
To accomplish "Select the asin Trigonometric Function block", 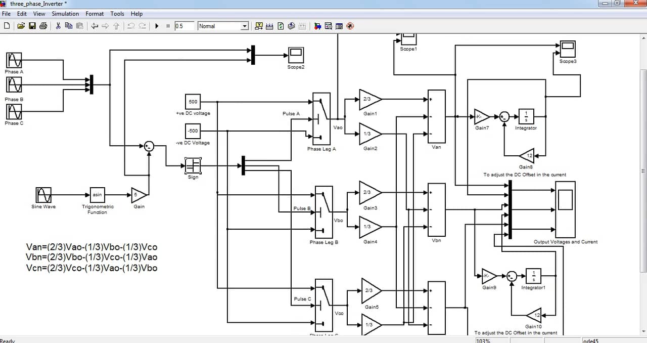I will tap(98, 195).
